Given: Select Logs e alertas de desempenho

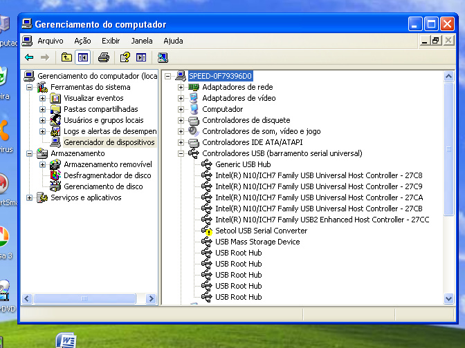Looking at the screenshot, I should [110, 131].
